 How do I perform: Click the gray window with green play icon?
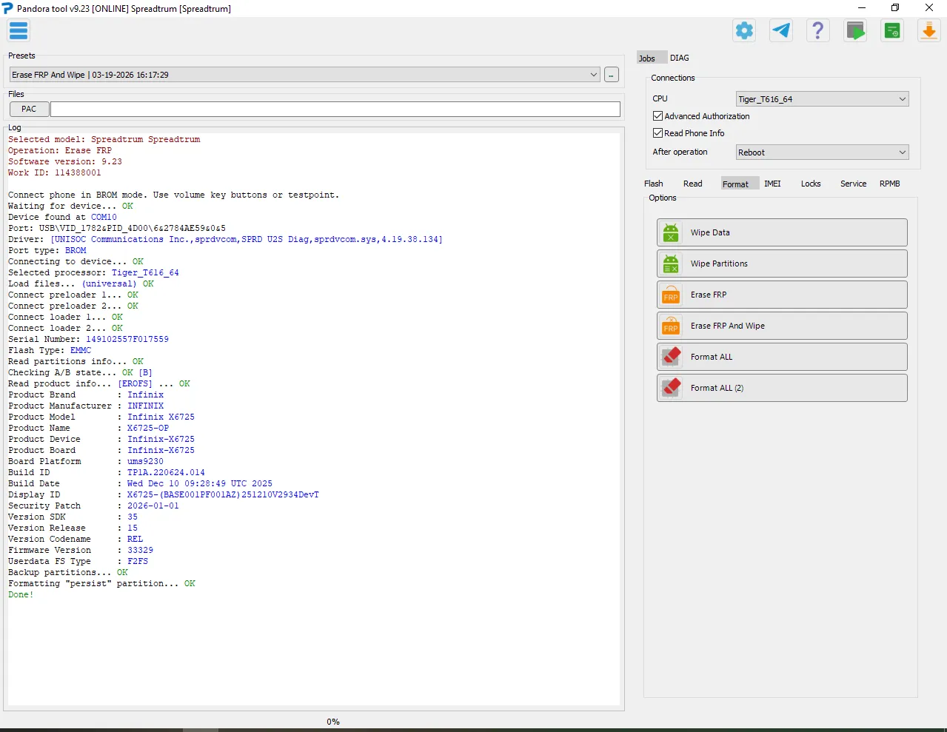point(855,31)
